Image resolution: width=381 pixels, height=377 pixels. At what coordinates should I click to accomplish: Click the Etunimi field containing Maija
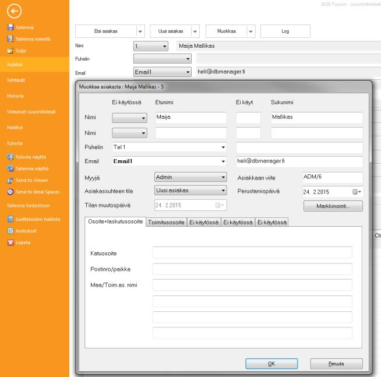coord(191,118)
